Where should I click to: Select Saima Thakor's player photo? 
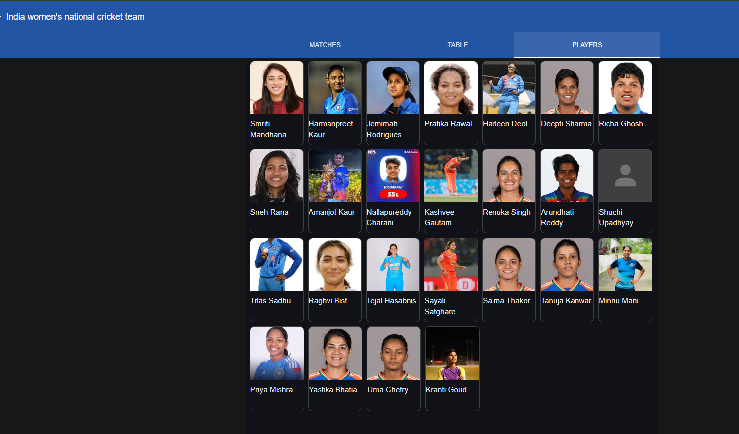coord(509,265)
